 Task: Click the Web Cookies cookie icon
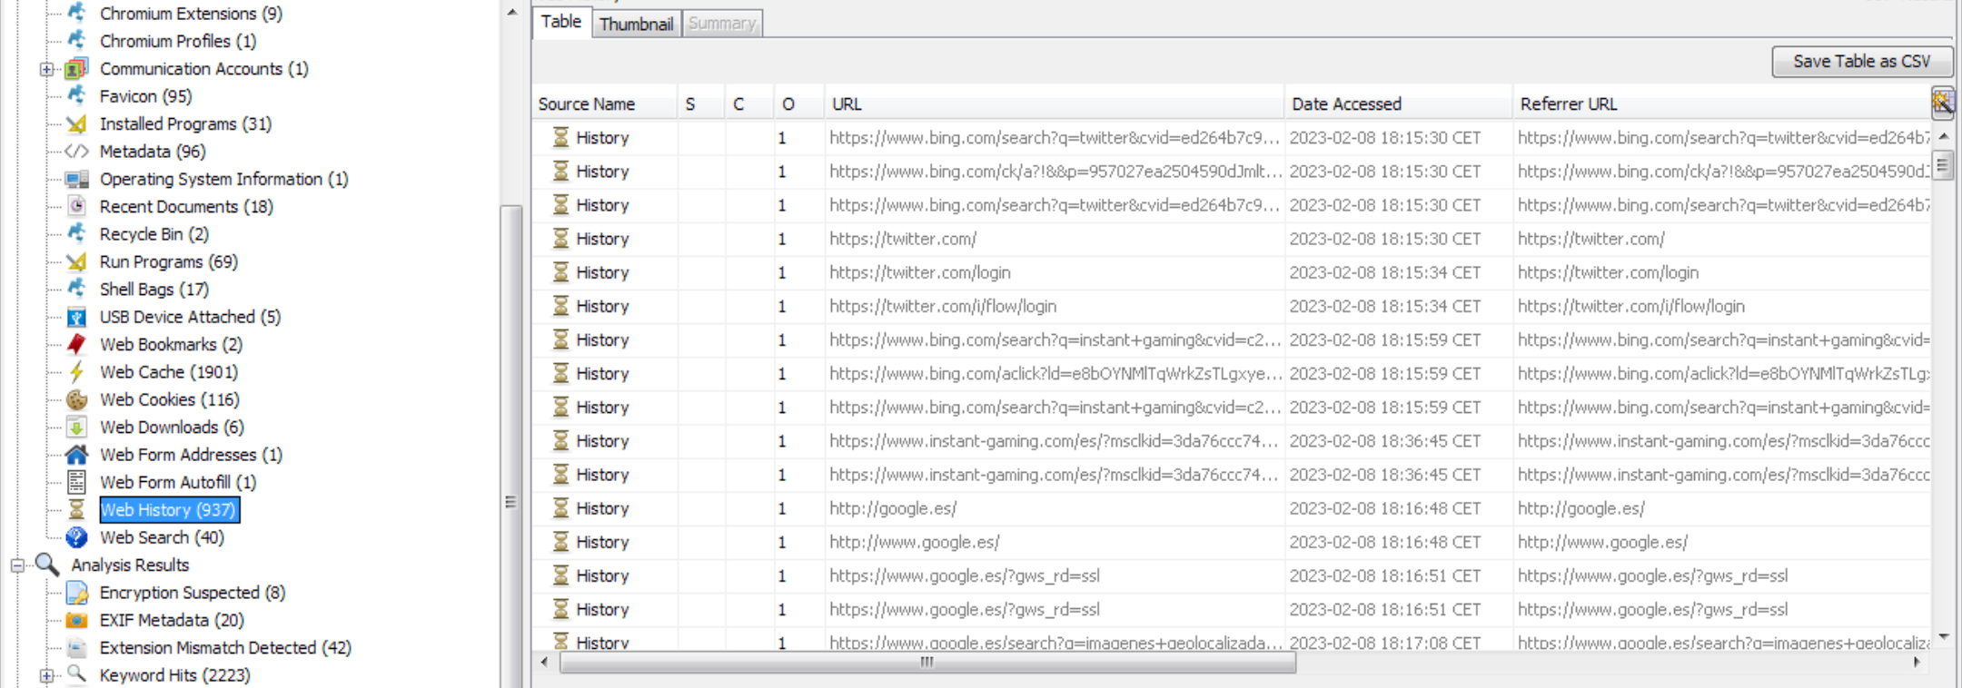click(x=77, y=399)
